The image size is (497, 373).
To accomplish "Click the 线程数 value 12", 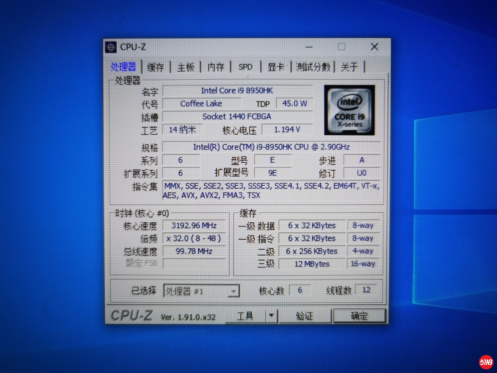I will [x=366, y=290].
